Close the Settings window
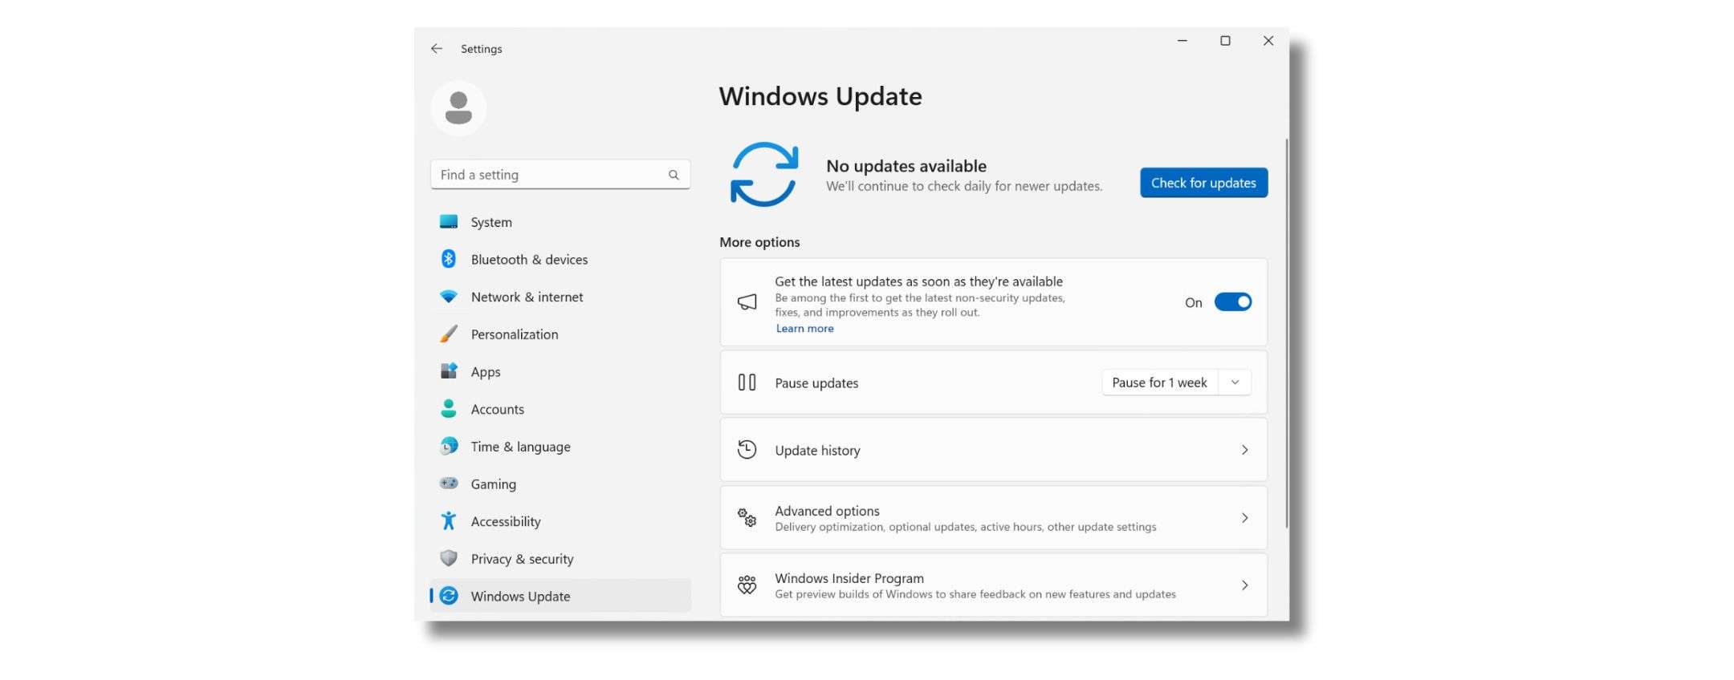The image size is (1734, 680). point(1268,41)
